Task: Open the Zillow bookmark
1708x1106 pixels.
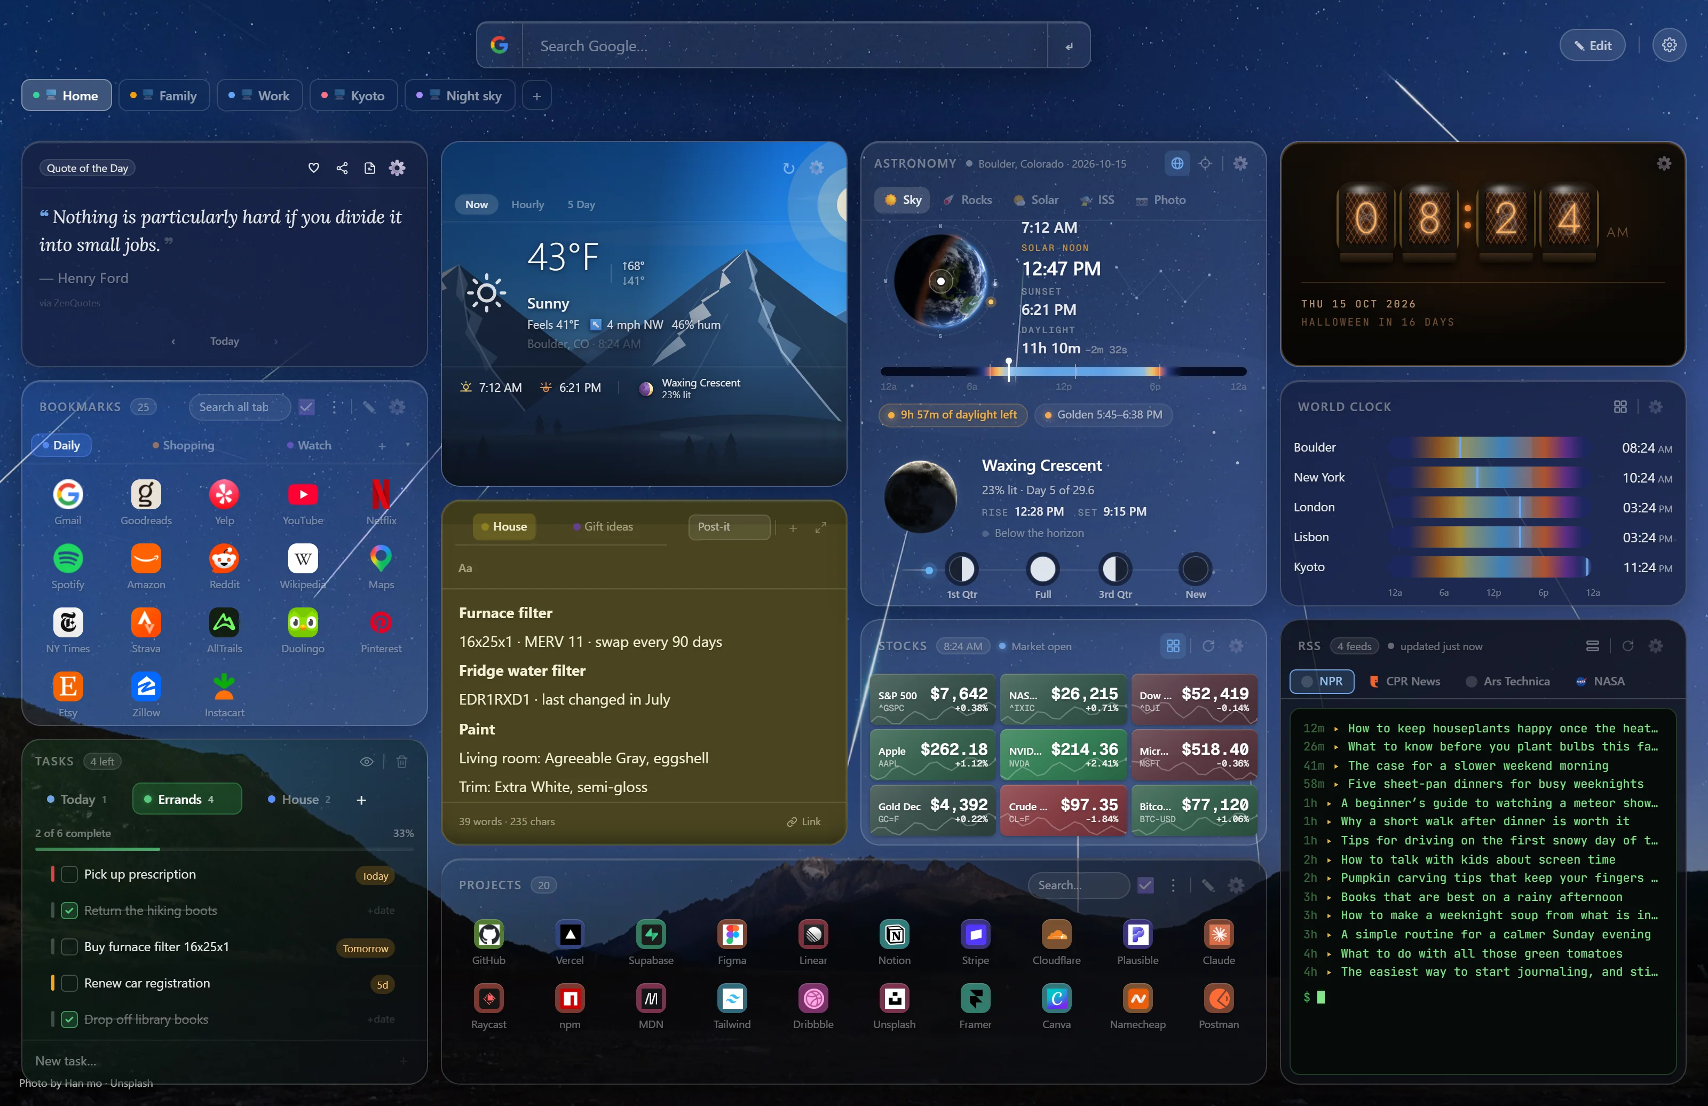Action: pyautogui.click(x=146, y=694)
